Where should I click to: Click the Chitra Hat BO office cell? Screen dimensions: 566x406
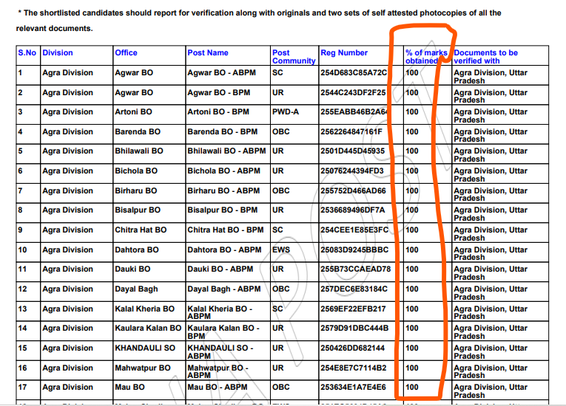click(141, 230)
